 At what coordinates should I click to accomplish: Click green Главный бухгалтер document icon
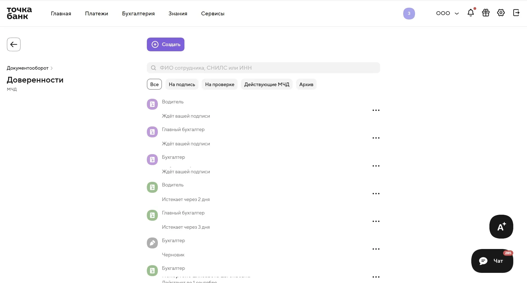[152, 215]
